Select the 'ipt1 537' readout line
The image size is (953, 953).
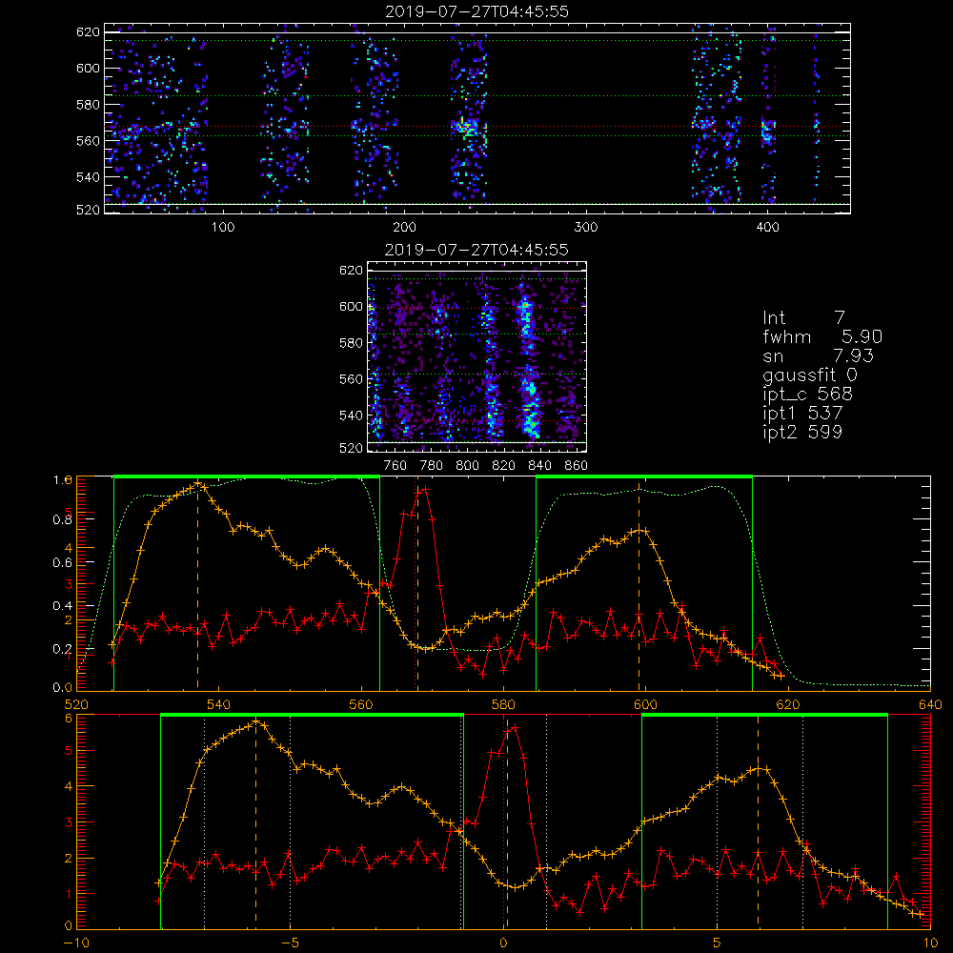click(x=802, y=414)
